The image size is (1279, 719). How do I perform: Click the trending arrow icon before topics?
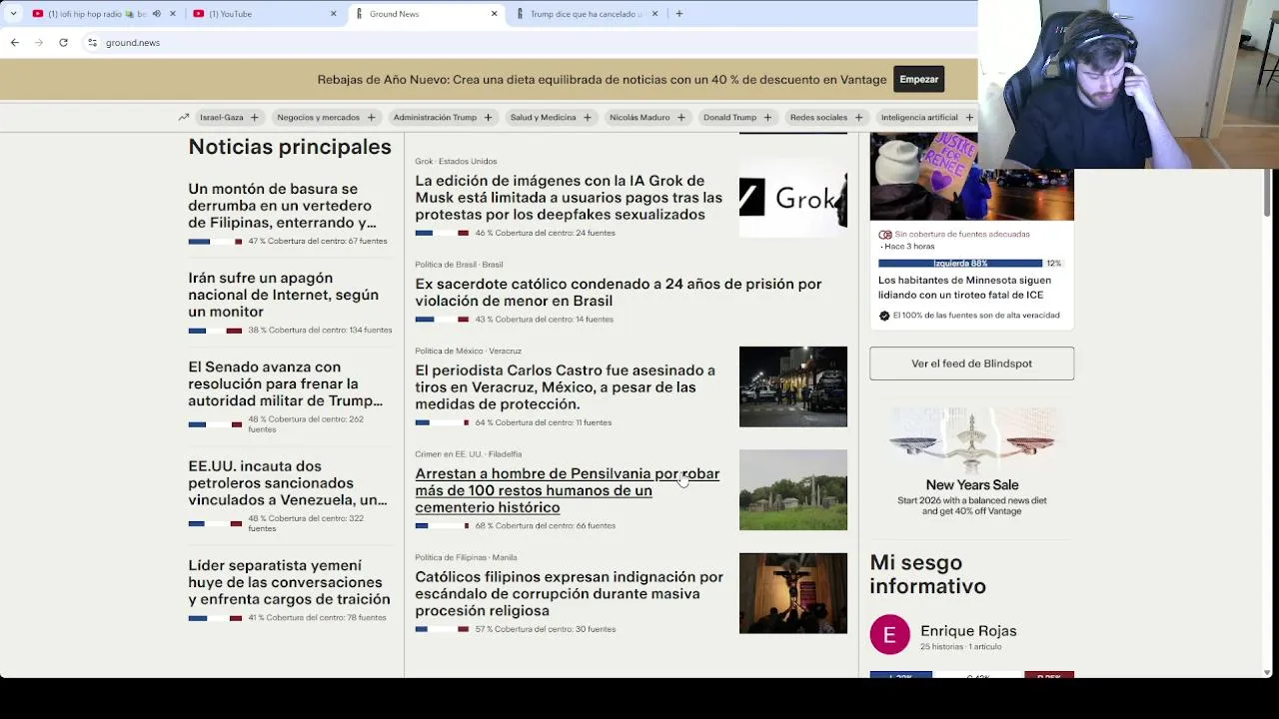pos(184,117)
